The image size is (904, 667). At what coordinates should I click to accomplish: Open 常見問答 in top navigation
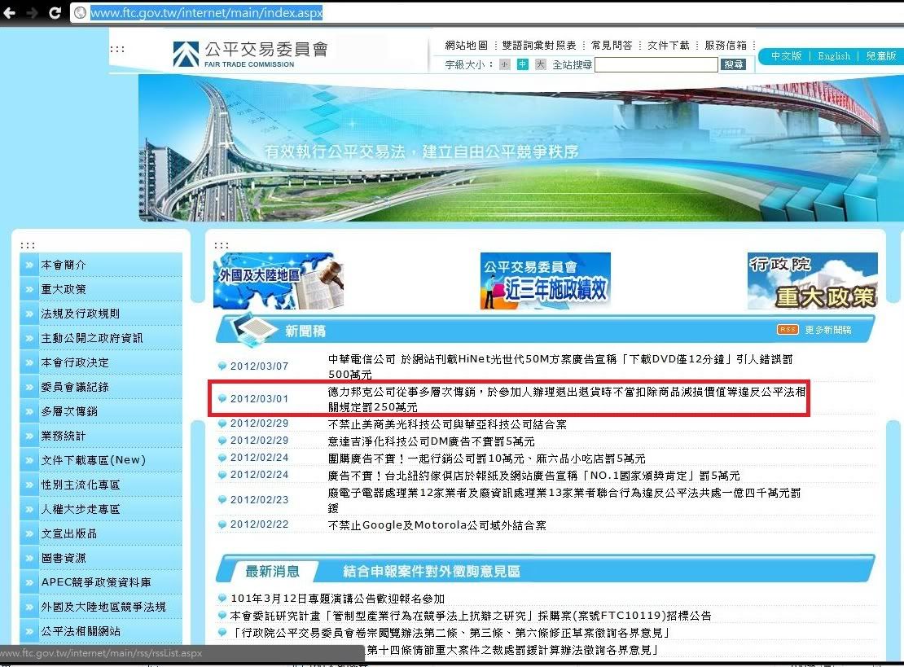click(x=612, y=46)
